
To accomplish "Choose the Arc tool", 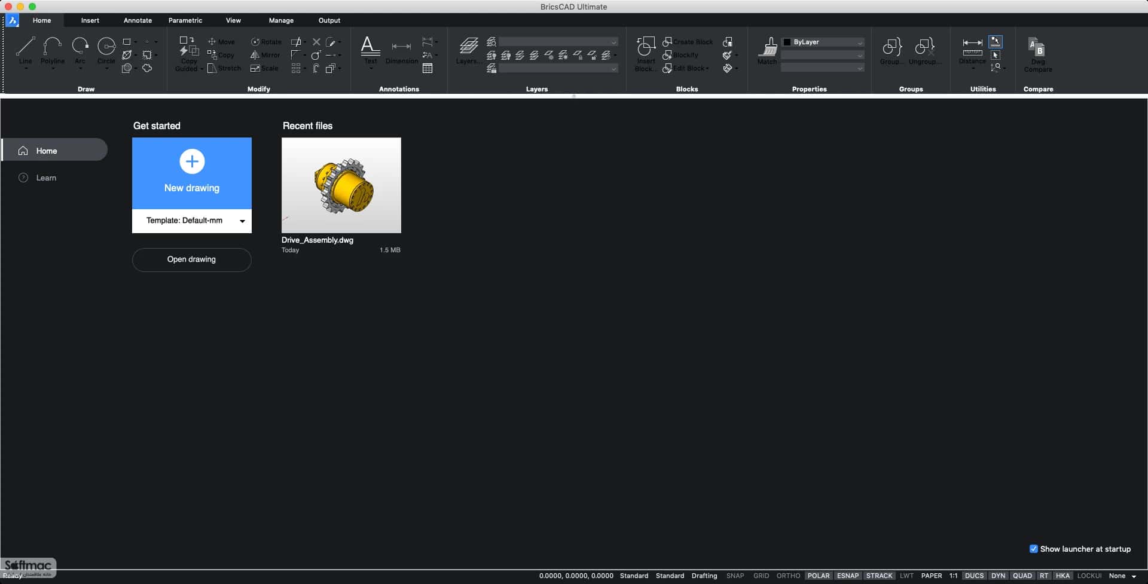I will pos(80,50).
